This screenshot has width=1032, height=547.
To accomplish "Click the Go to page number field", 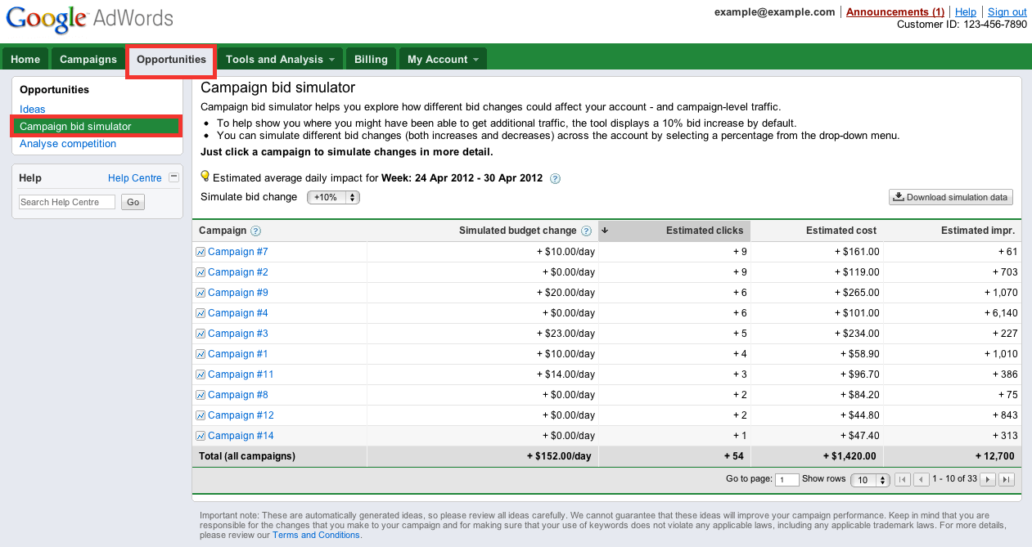I will tap(786, 480).
